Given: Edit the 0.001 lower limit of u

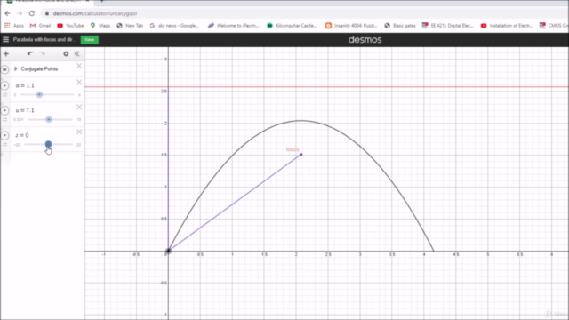Looking at the screenshot, I should click(x=19, y=120).
